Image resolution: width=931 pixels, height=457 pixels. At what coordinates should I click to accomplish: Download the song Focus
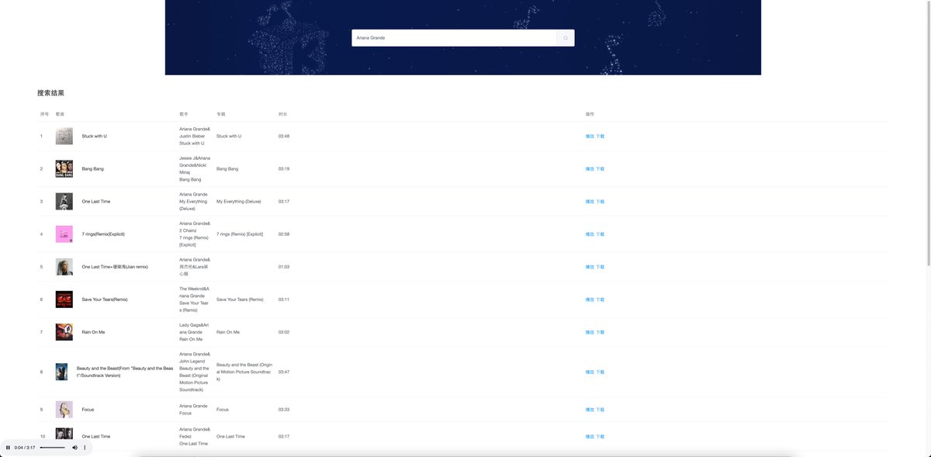pyautogui.click(x=600, y=409)
